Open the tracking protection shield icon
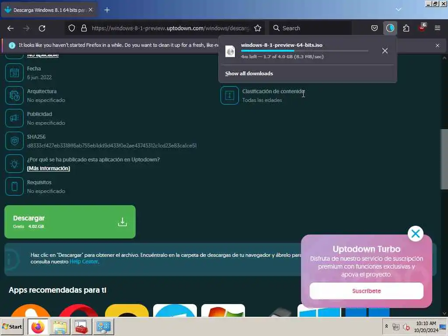The image size is (448, 336). pyautogui.click(x=72, y=28)
